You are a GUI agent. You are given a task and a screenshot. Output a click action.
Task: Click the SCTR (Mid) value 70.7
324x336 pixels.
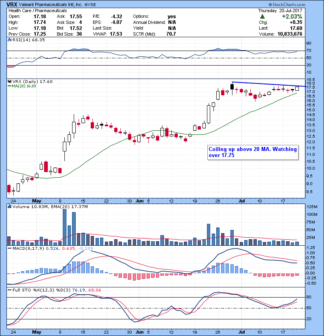click(x=171, y=34)
